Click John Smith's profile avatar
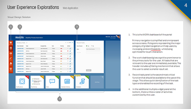The height and width of the screenshot is (109, 191). pos(118,37)
